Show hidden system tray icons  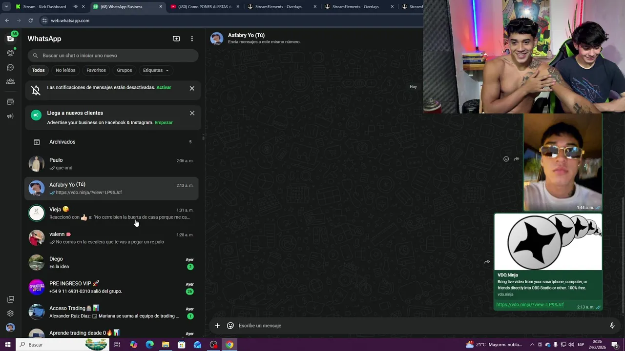[532, 345]
